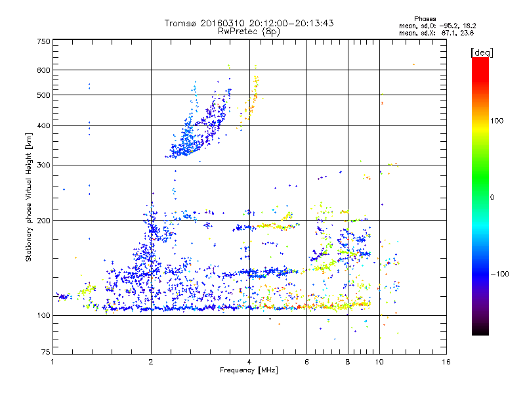This screenshot has width=525, height=394.
Task: Click the x-axis tick label '16'
Action: coord(446,362)
